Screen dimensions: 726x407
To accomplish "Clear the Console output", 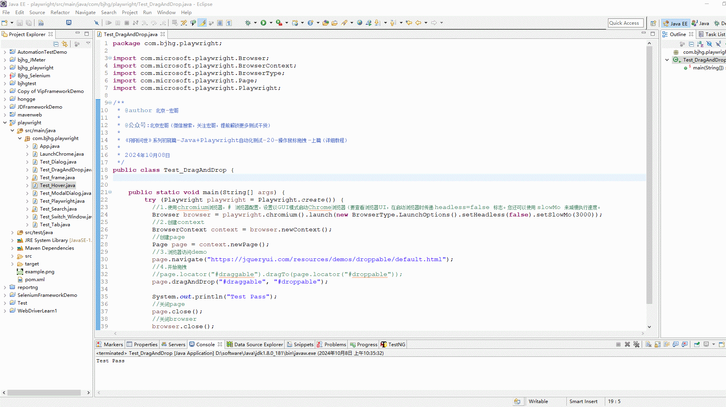I will [x=648, y=344].
